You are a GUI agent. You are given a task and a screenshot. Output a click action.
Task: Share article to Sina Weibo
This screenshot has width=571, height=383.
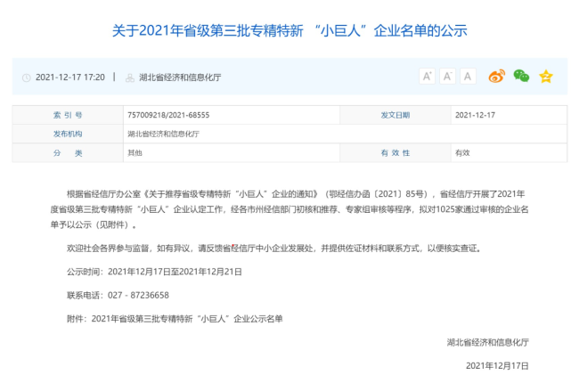click(497, 77)
